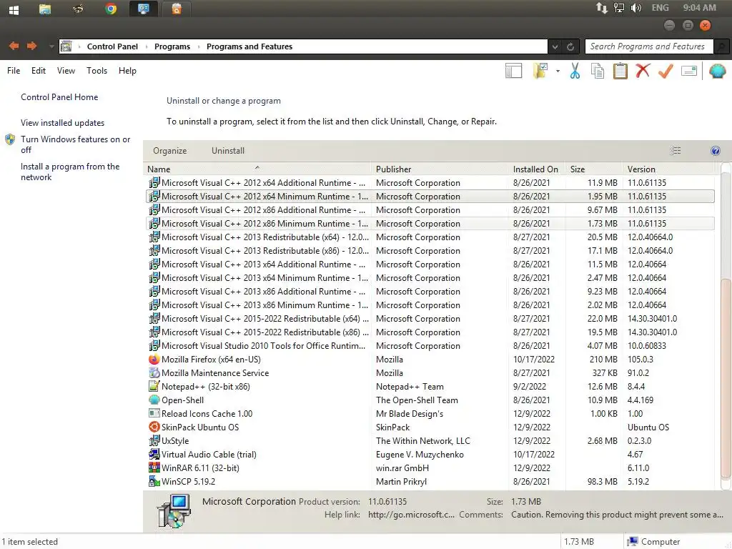
Task: Open the Tools menu
Action: pos(97,71)
